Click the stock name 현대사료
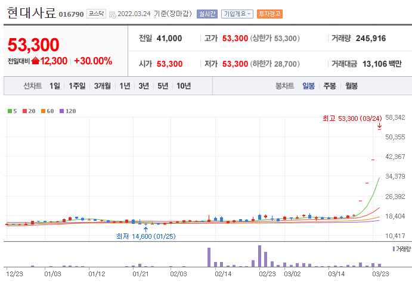 (x=31, y=13)
